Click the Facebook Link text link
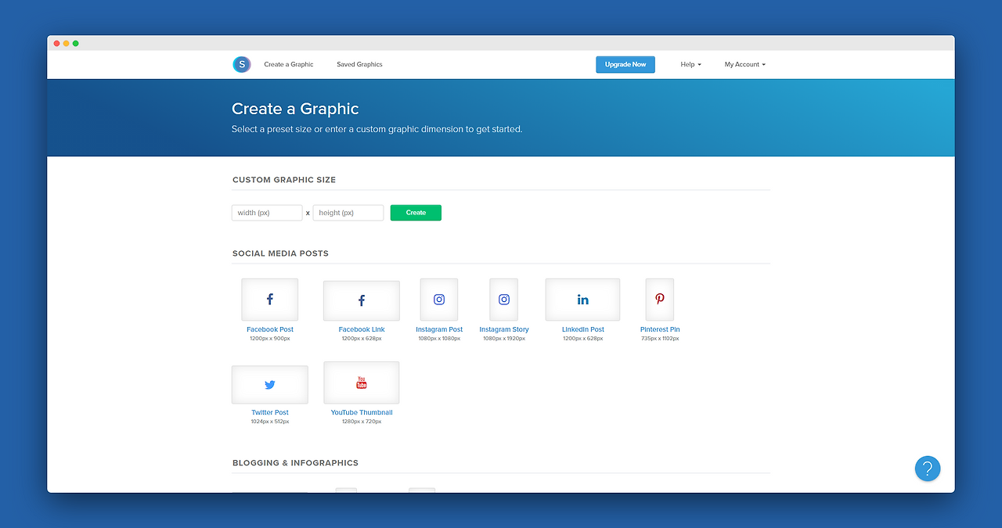 362,329
